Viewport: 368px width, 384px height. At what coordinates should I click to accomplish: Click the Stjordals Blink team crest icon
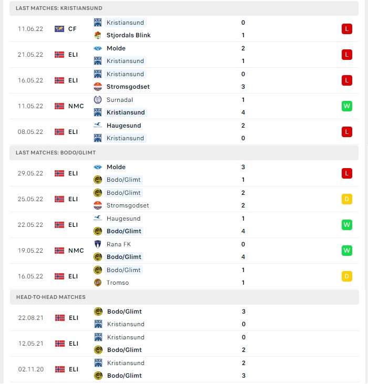(98, 35)
